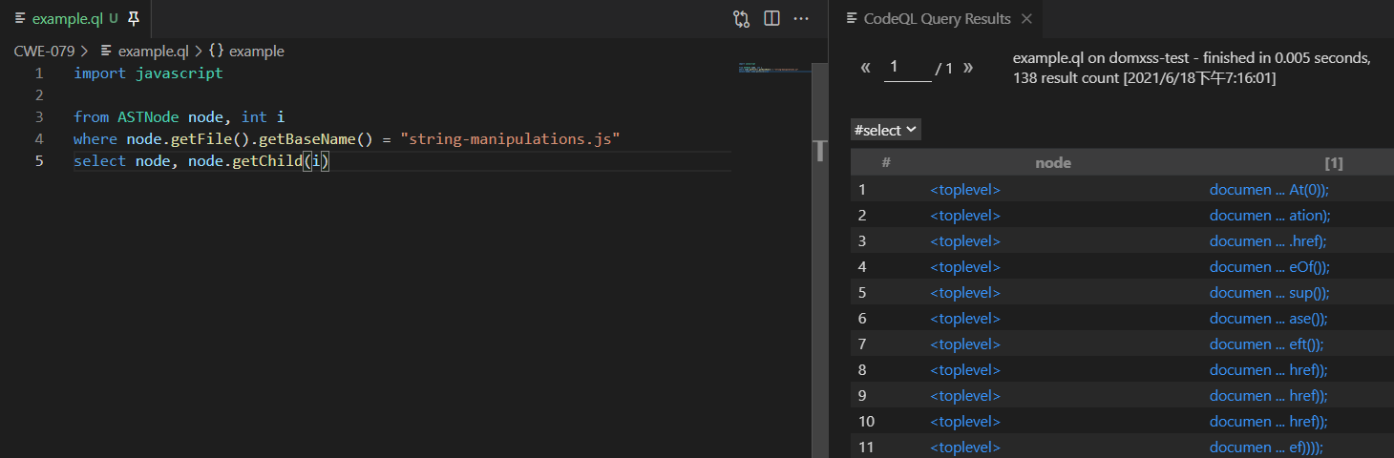The width and height of the screenshot is (1394, 458).
Task: Sort results by the node column
Action: click(1053, 163)
